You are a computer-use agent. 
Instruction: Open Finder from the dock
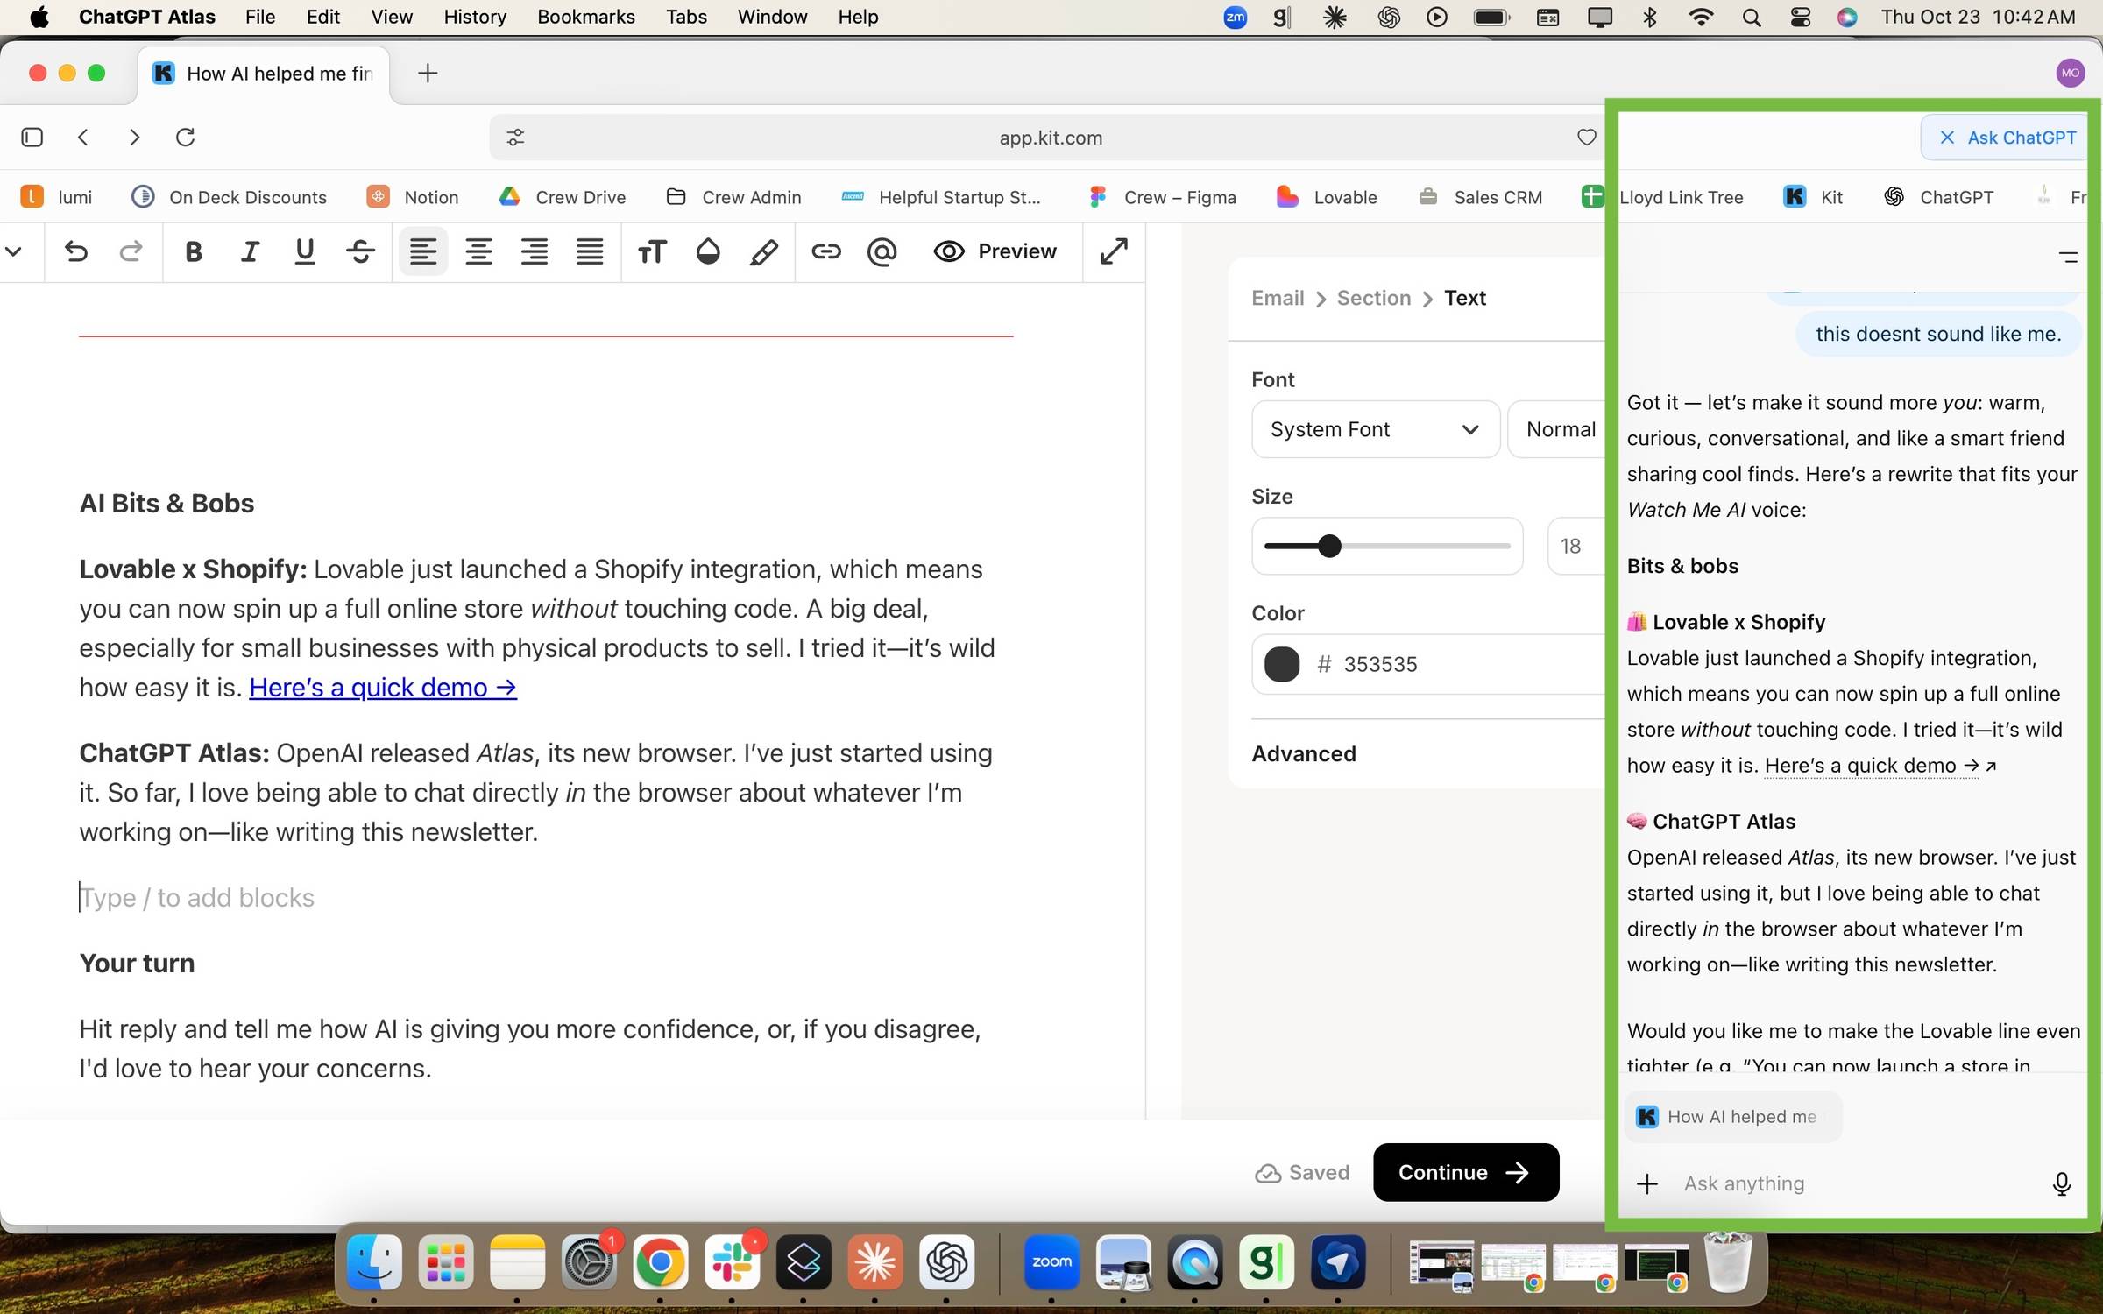[375, 1262]
